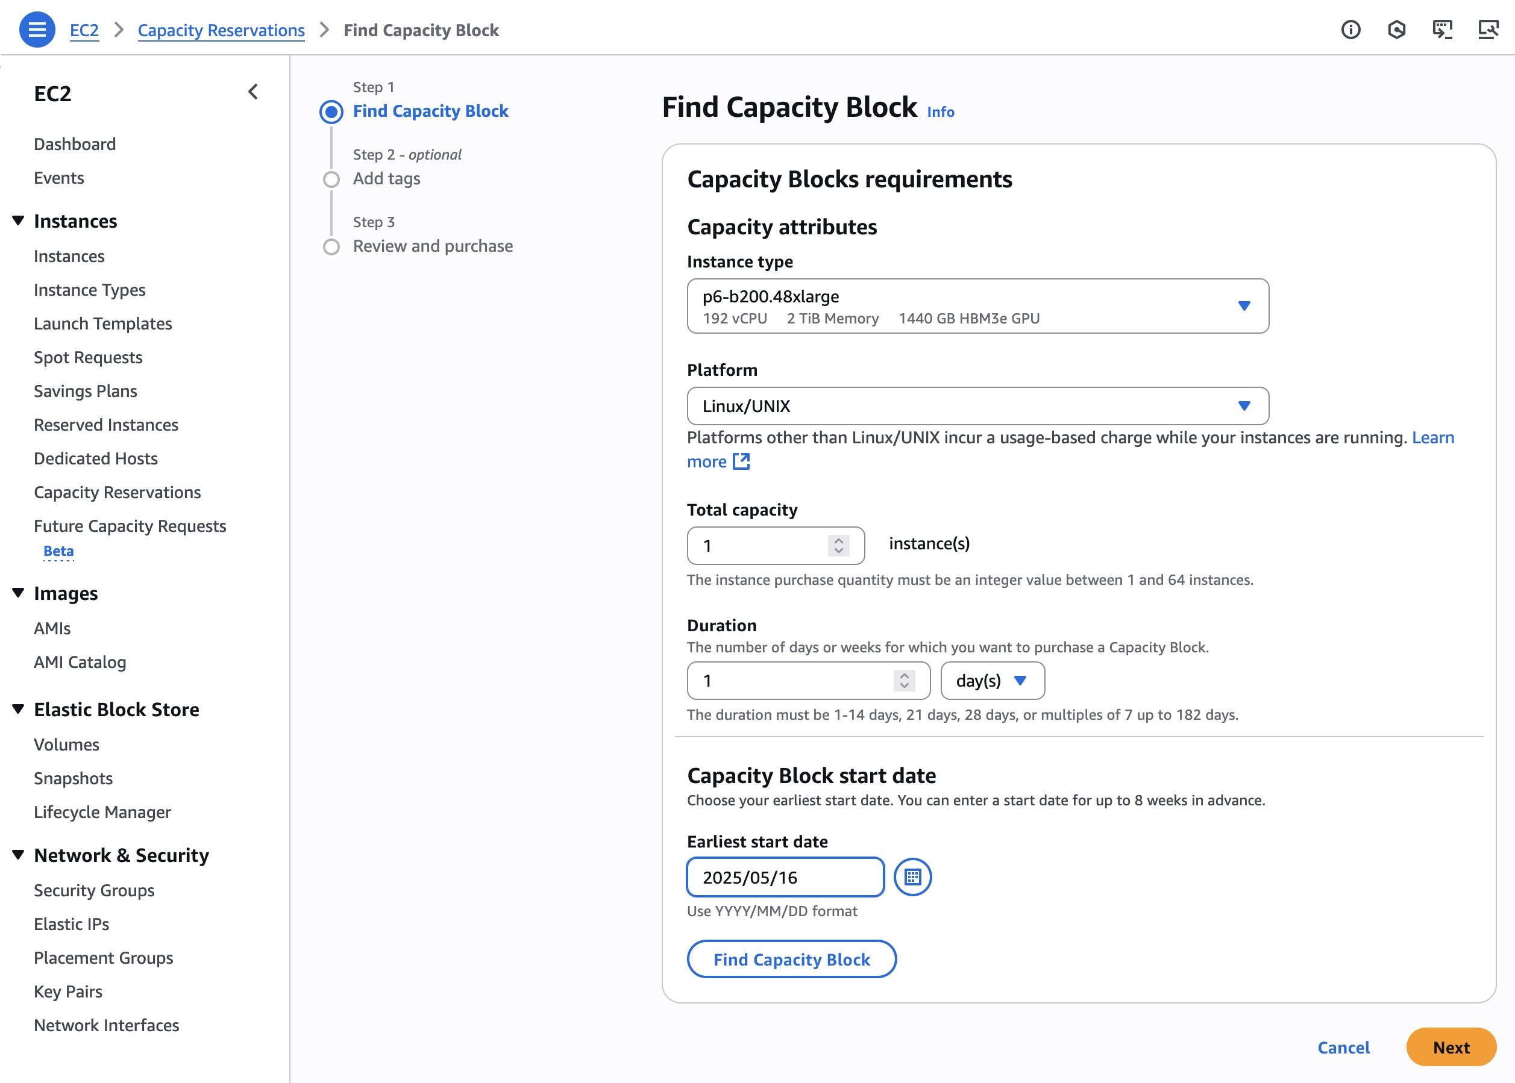The width and height of the screenshot is (1515, 1083).
Task: Click the info circle icon in header
Action: (1350, 30)
